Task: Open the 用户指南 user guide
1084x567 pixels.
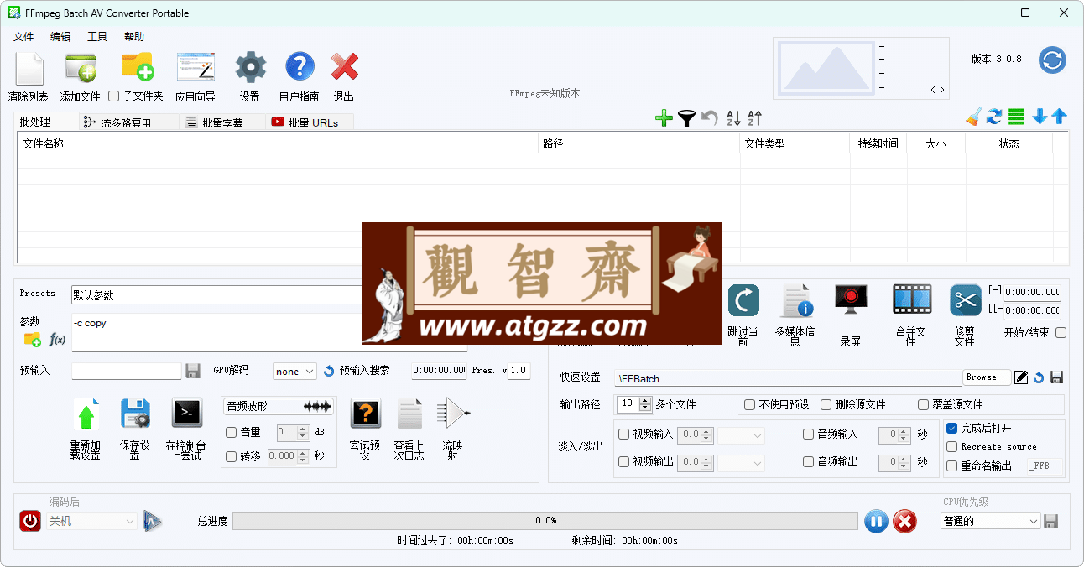Action: point(300,66)
